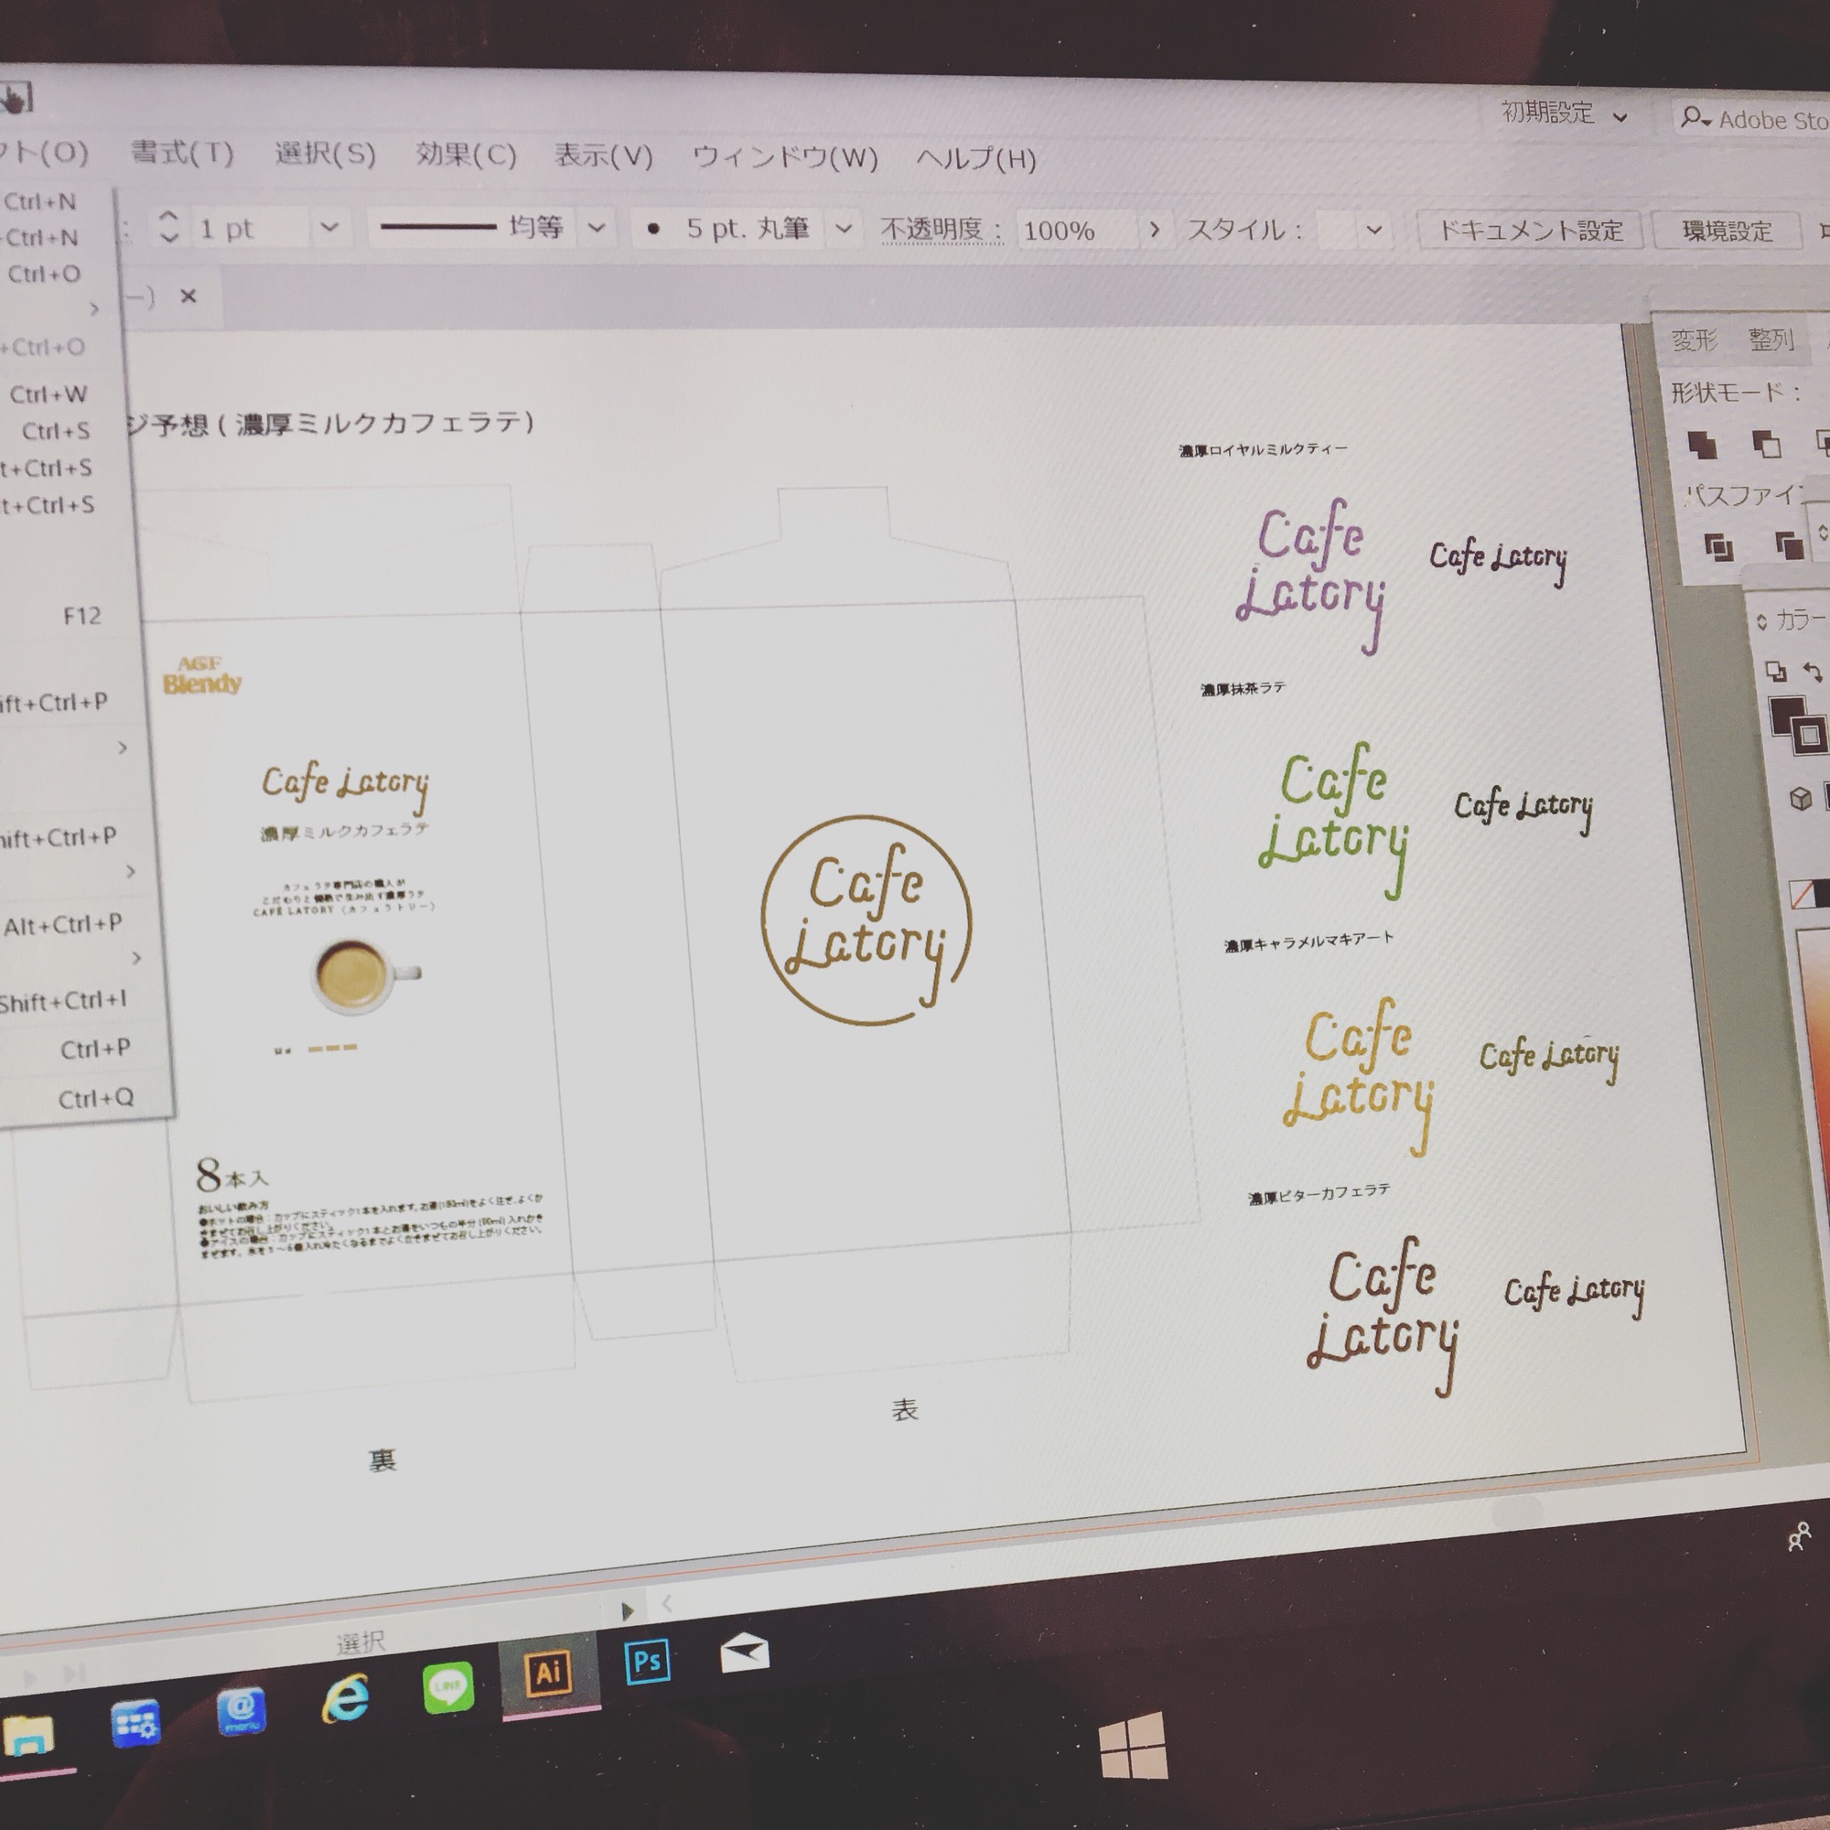Viewport: 1830px width, 1830px height.
Task: Switch to the 整列 panel tab
Action: (x=1771, y=339)
